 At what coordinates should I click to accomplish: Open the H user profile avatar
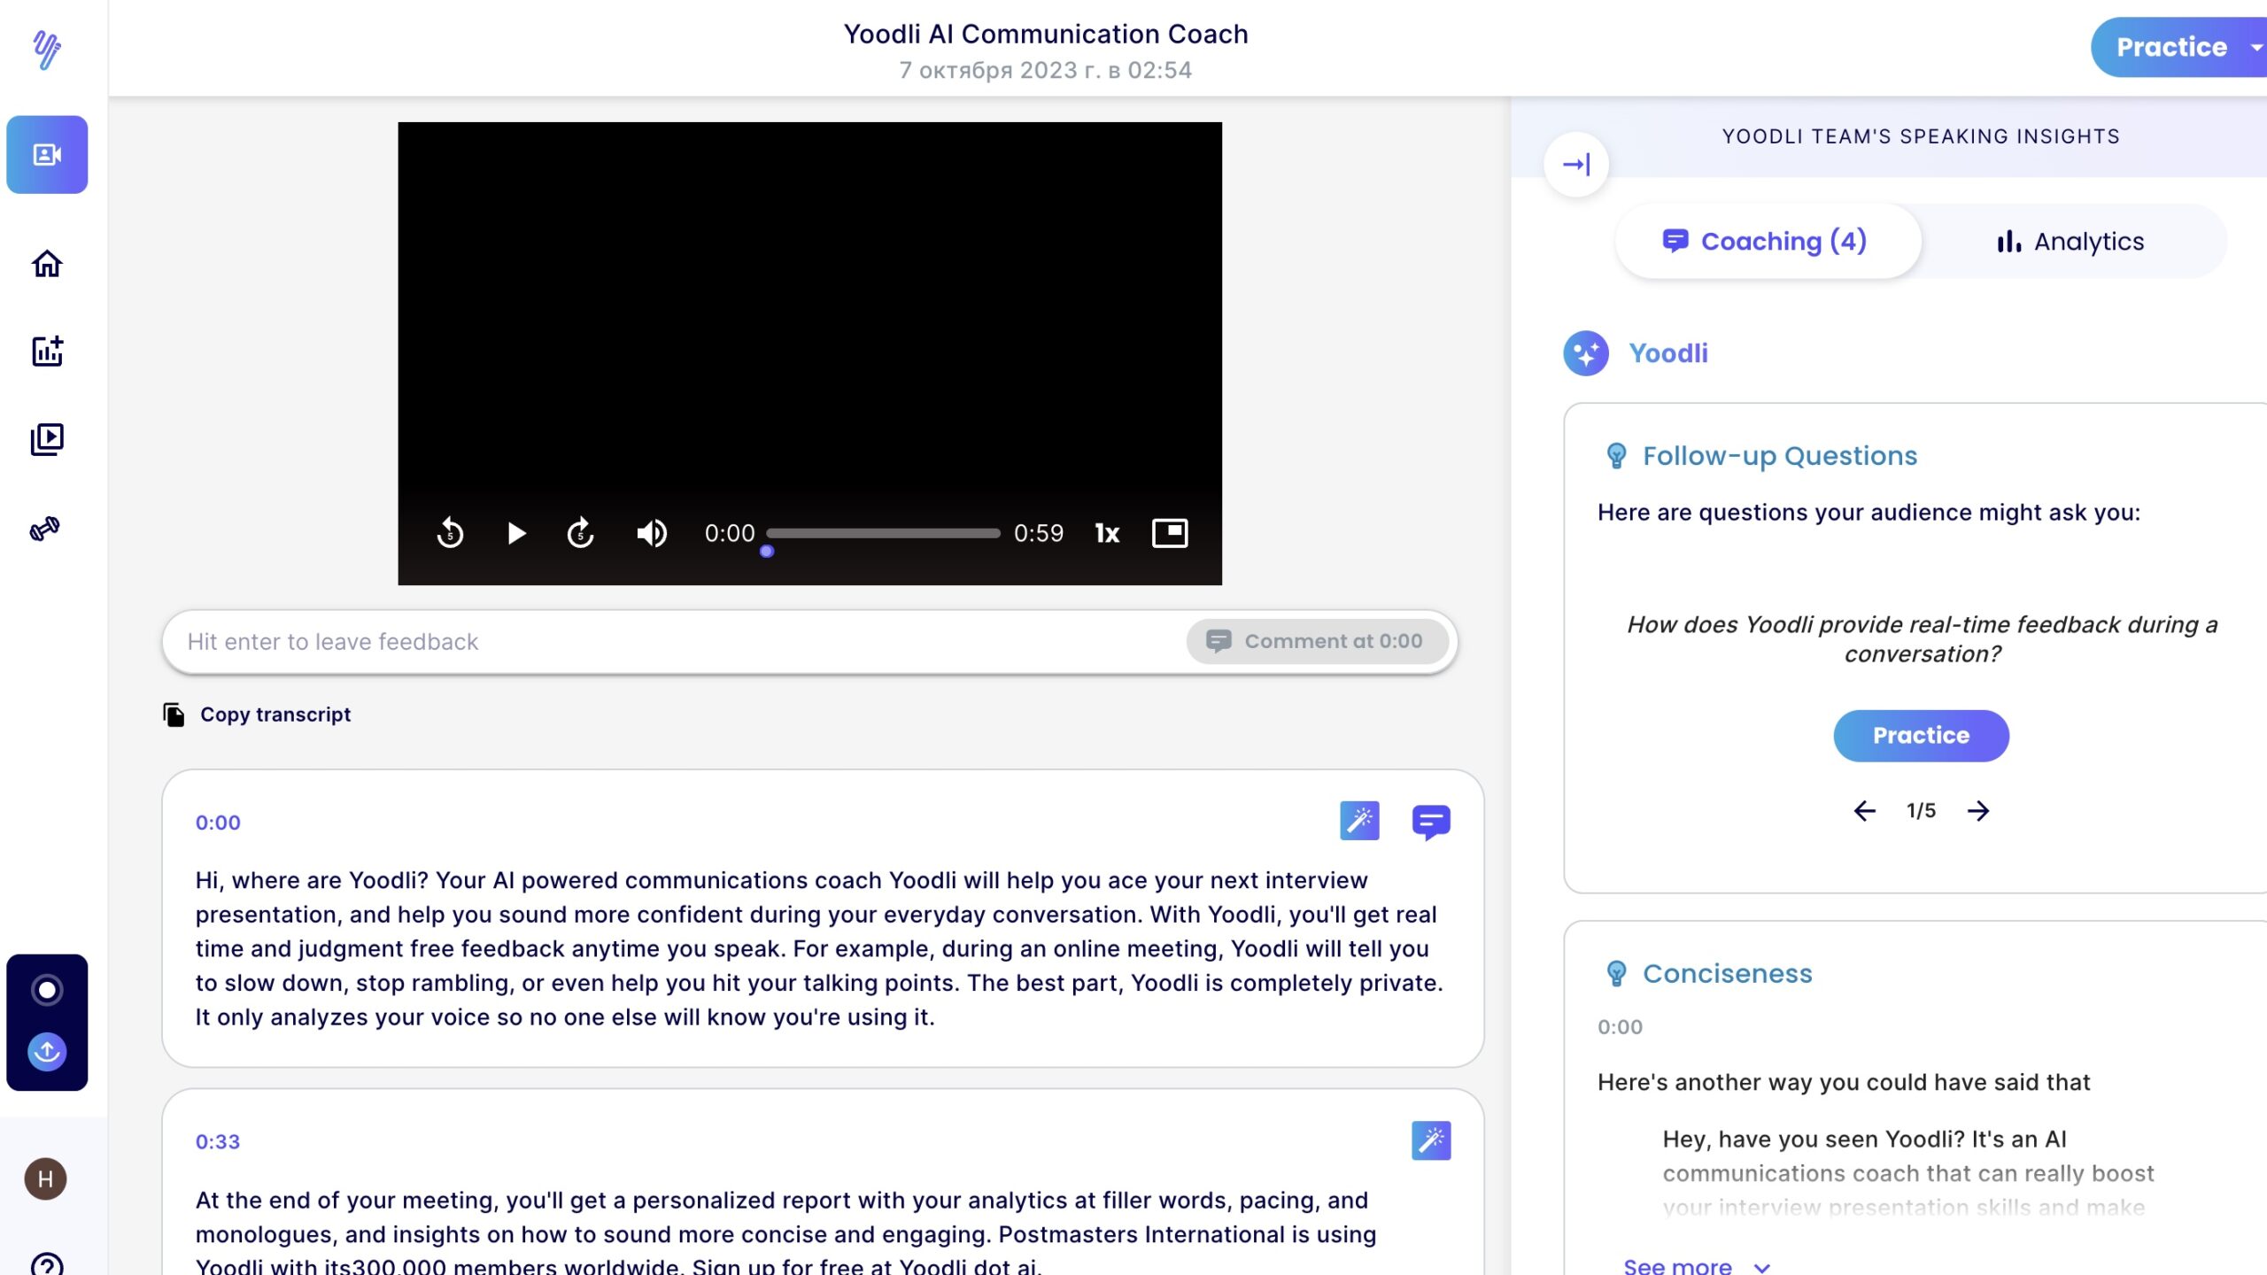(x=46, y=1178)
